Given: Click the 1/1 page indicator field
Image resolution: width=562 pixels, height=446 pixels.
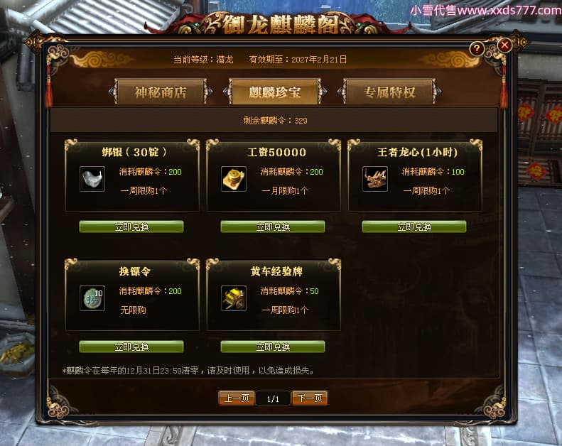Looking at the screenshot, I should coord(273,398).
